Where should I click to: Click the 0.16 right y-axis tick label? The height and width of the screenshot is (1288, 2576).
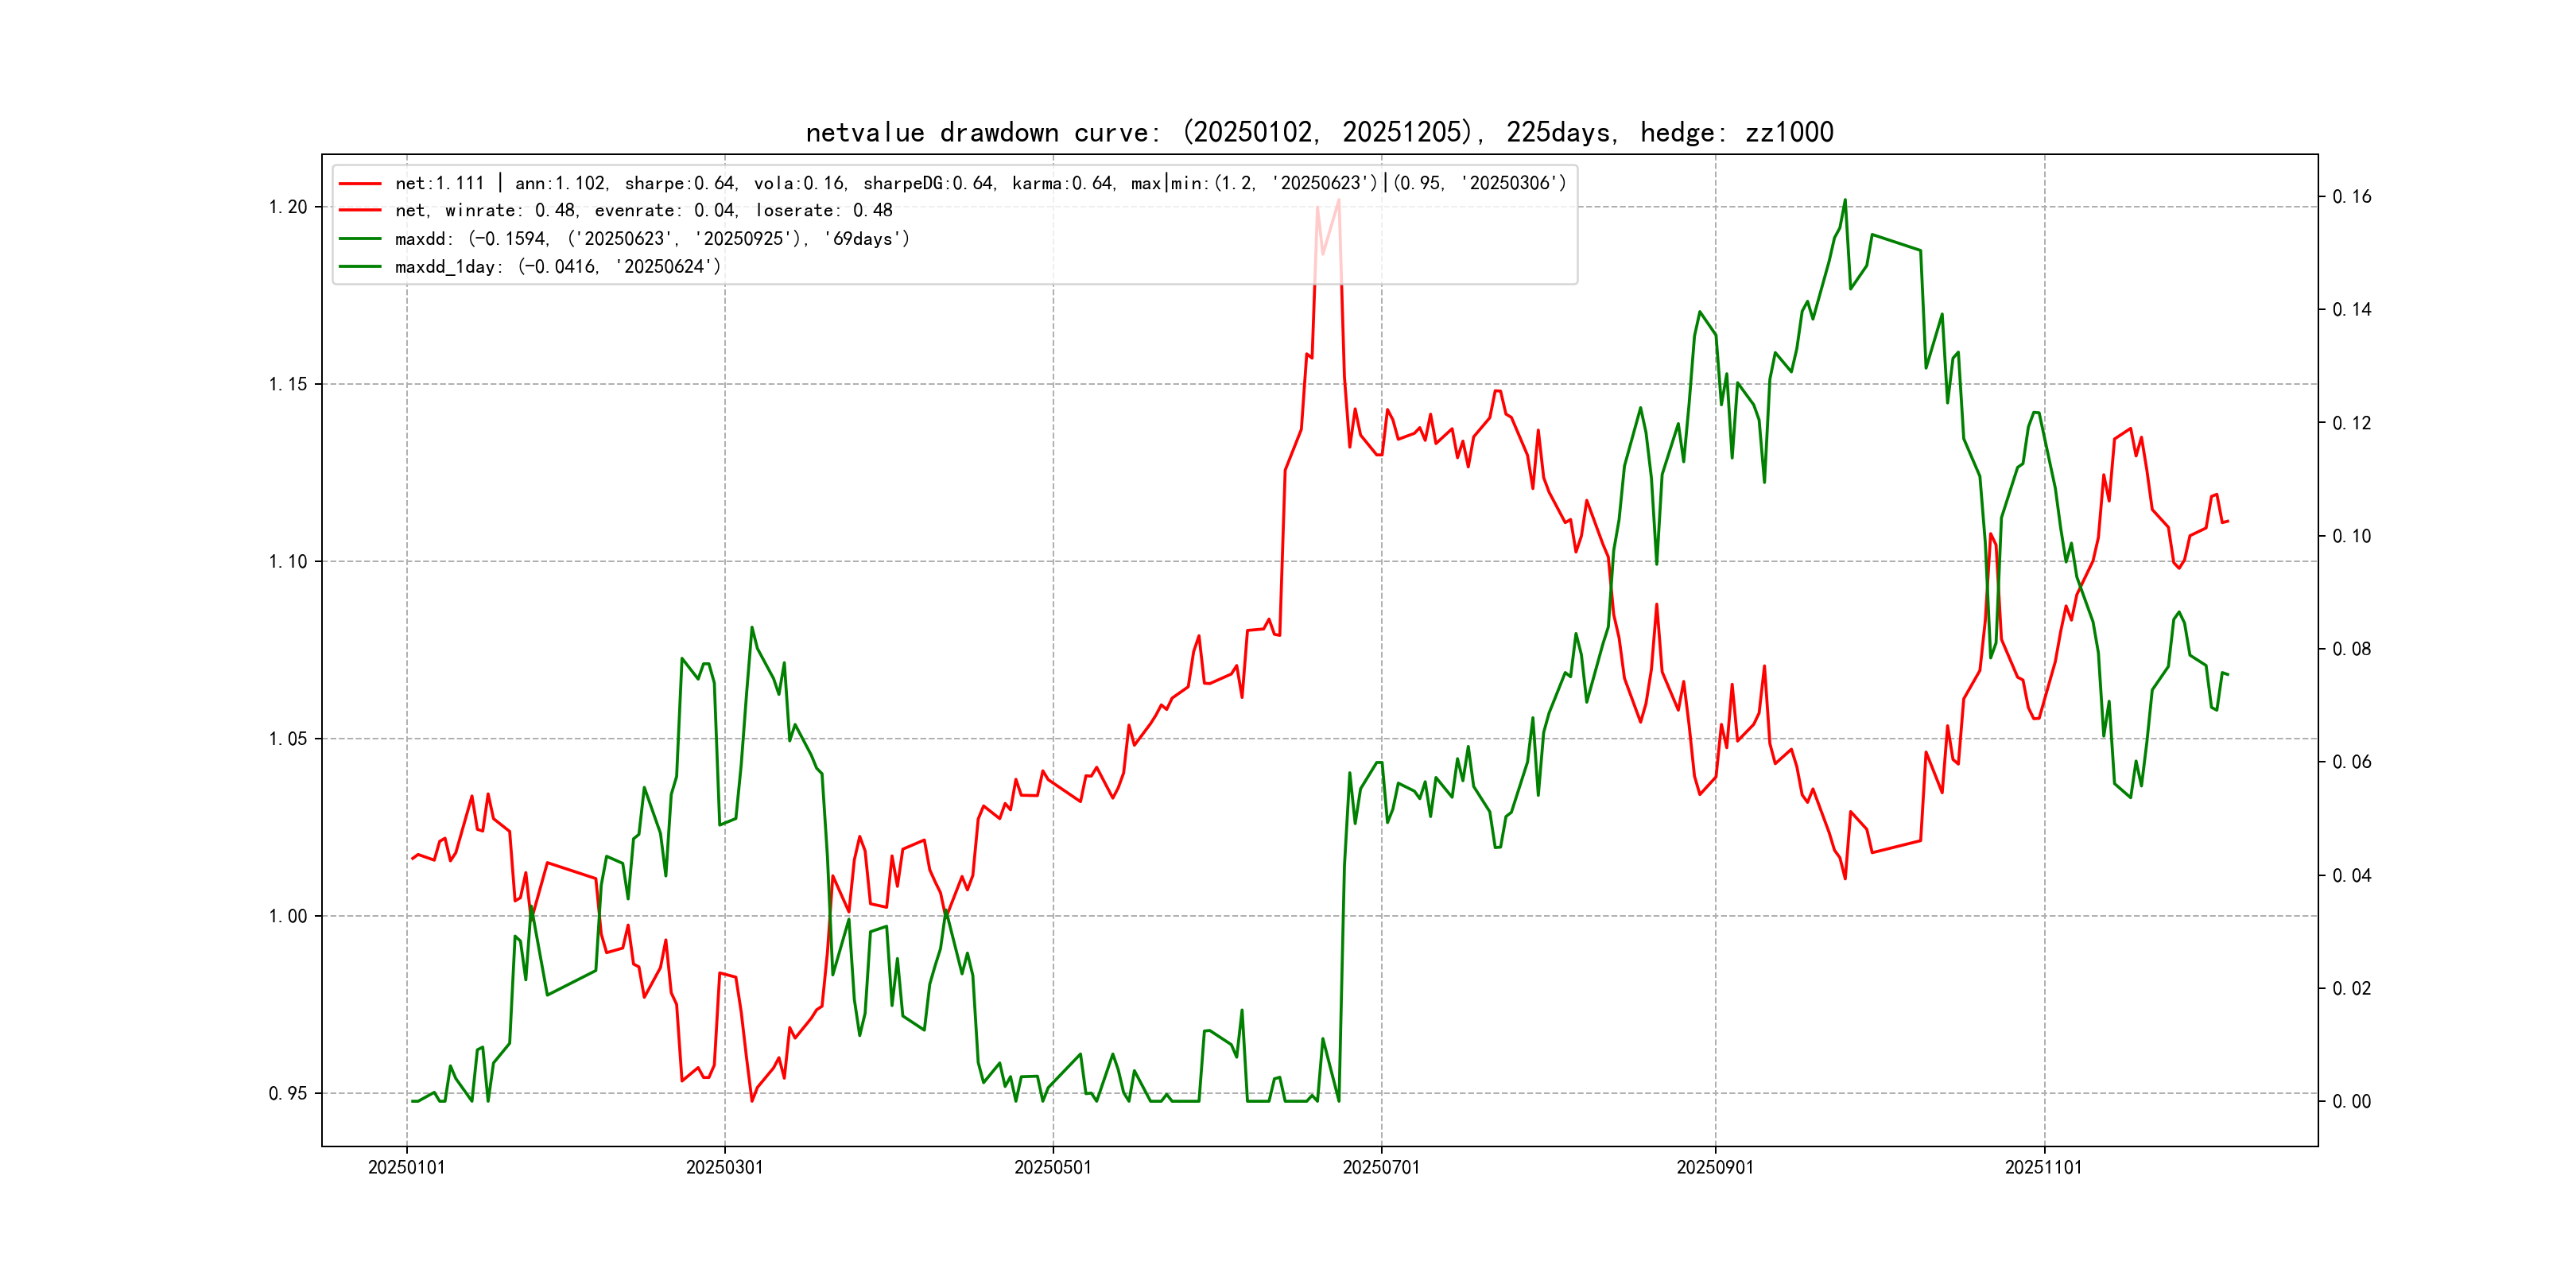(2351, 197)
